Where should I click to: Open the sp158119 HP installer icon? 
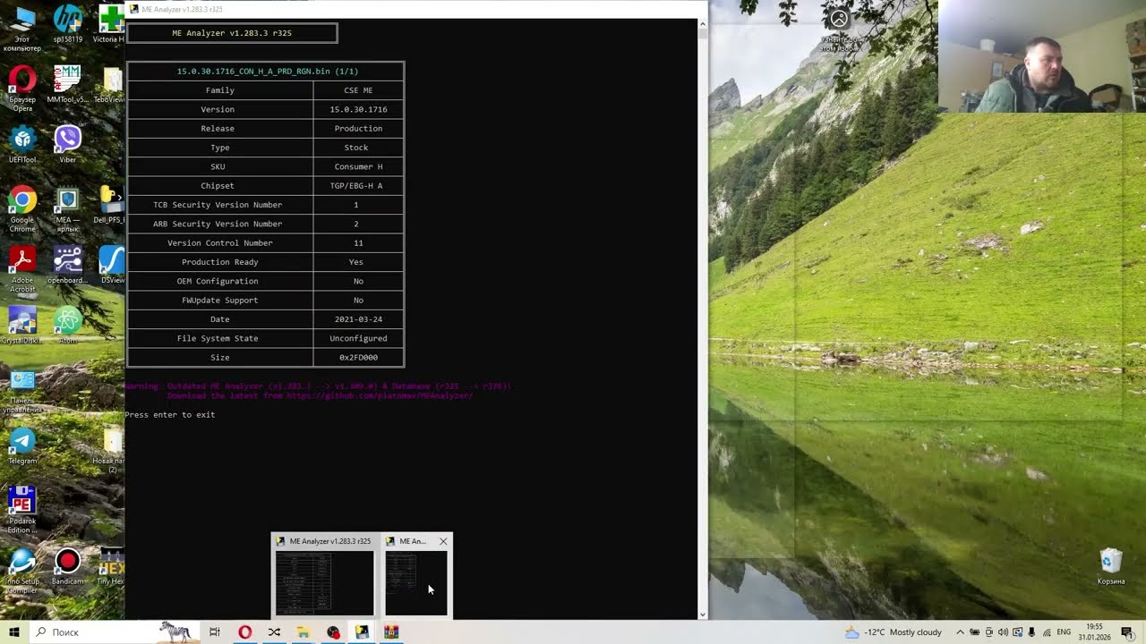click(x=67, y=25)
